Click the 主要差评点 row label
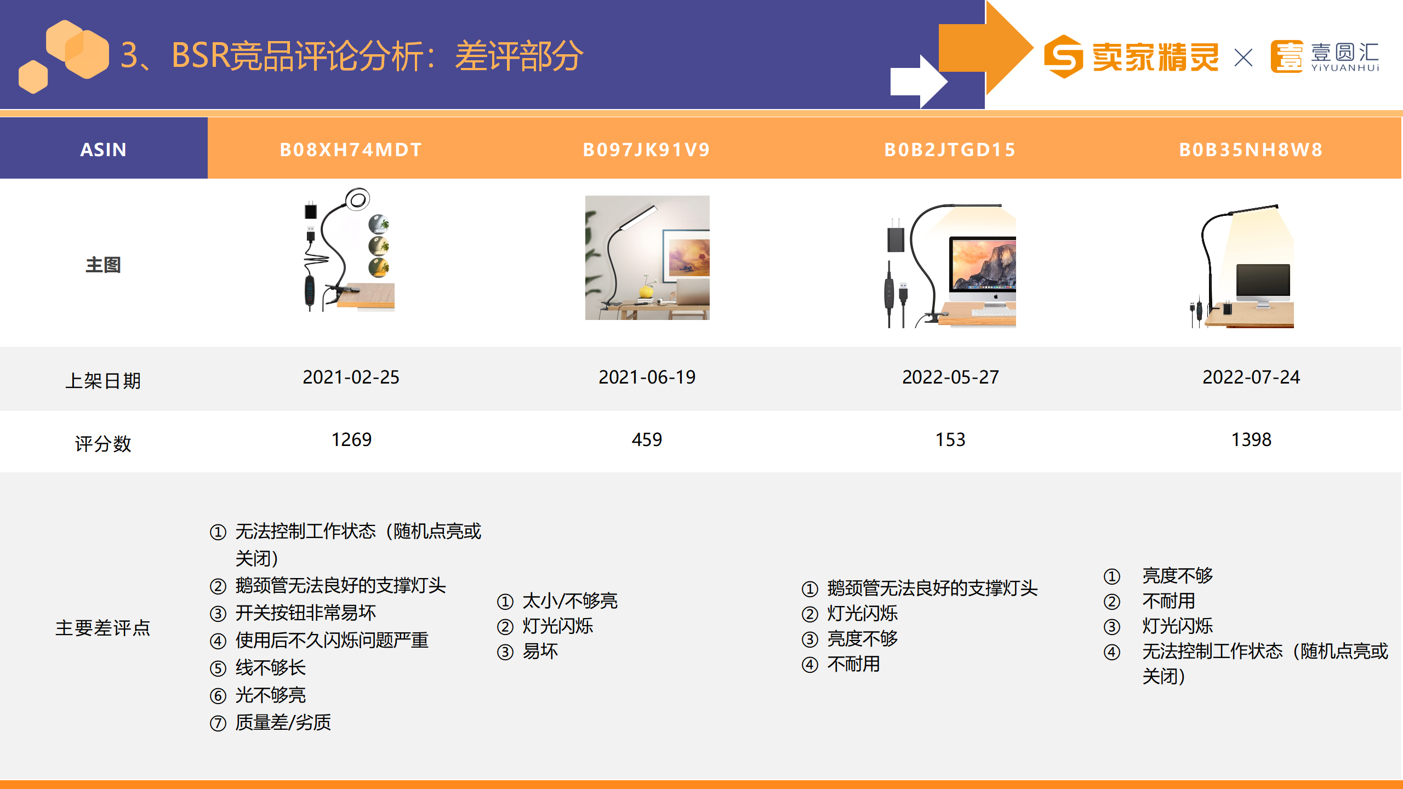This screenshot has height=789, width=1403. [103, 627]
